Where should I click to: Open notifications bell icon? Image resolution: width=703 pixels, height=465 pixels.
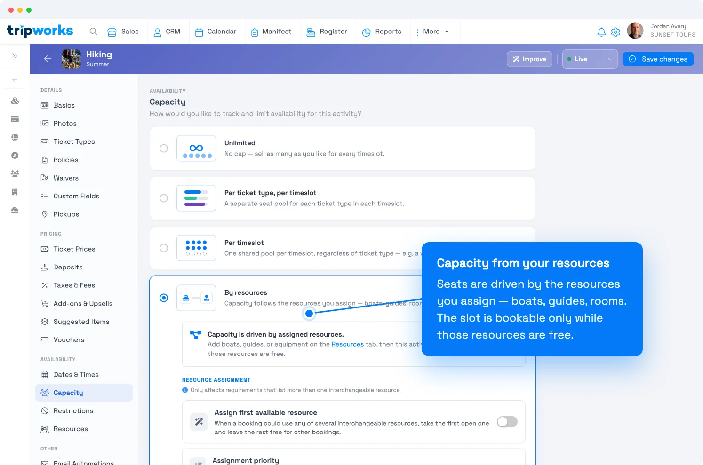point(601,32)
